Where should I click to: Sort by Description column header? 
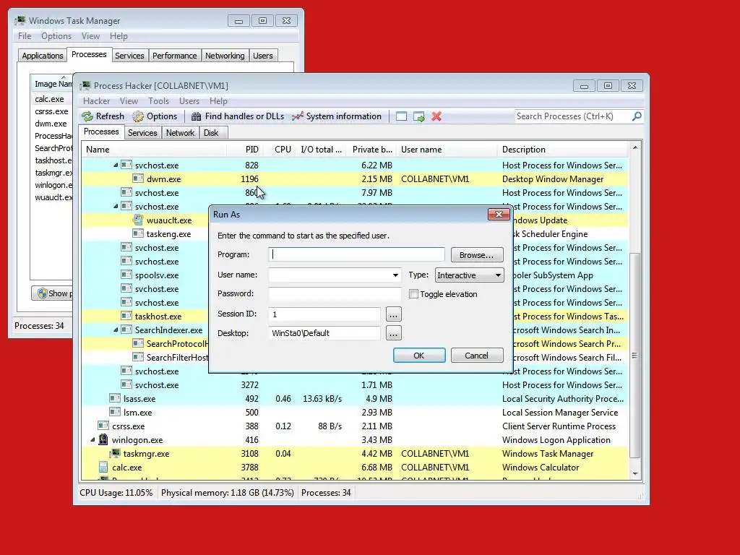pos(563,150)
